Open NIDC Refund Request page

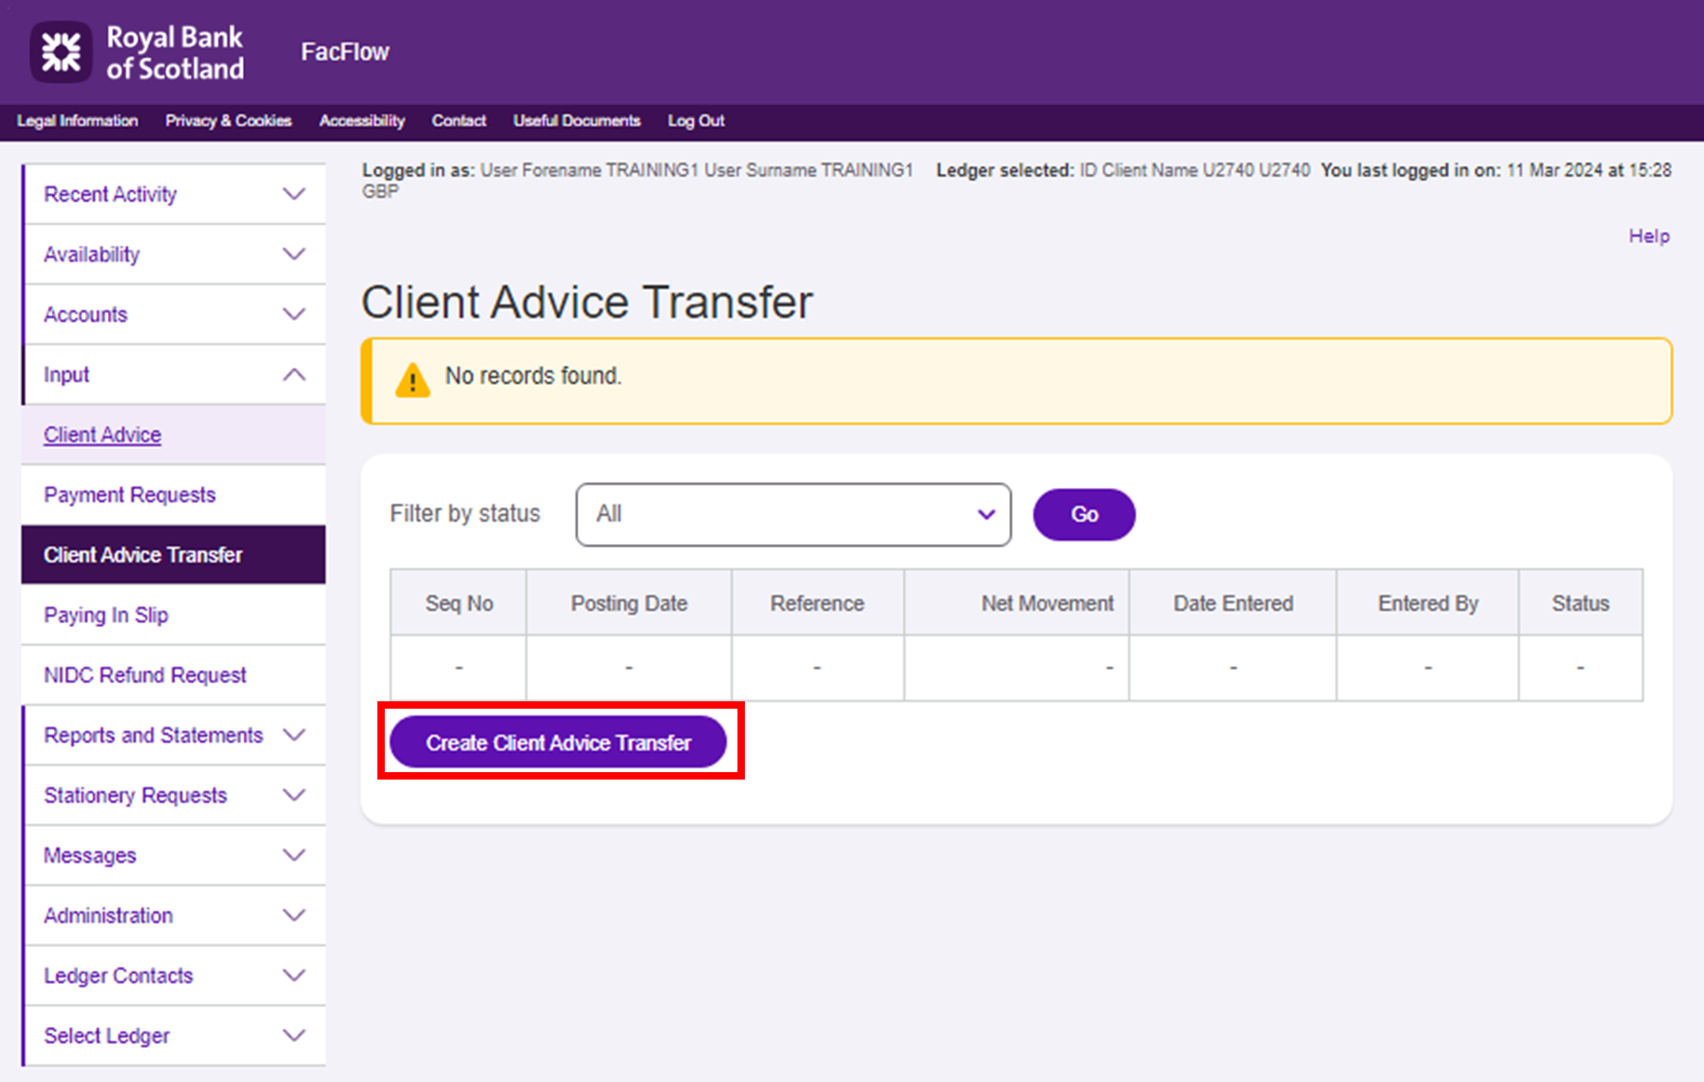(x=145, y=675)
